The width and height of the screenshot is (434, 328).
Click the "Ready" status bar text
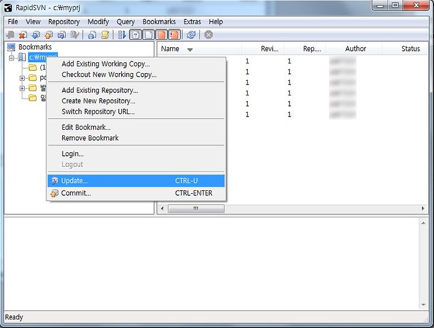[14, 317]
